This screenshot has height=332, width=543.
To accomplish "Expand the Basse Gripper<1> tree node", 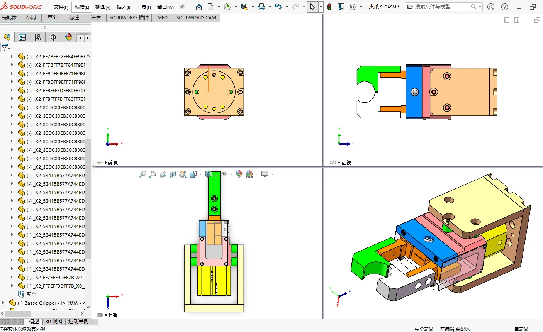I will click(x=3, y=303).
